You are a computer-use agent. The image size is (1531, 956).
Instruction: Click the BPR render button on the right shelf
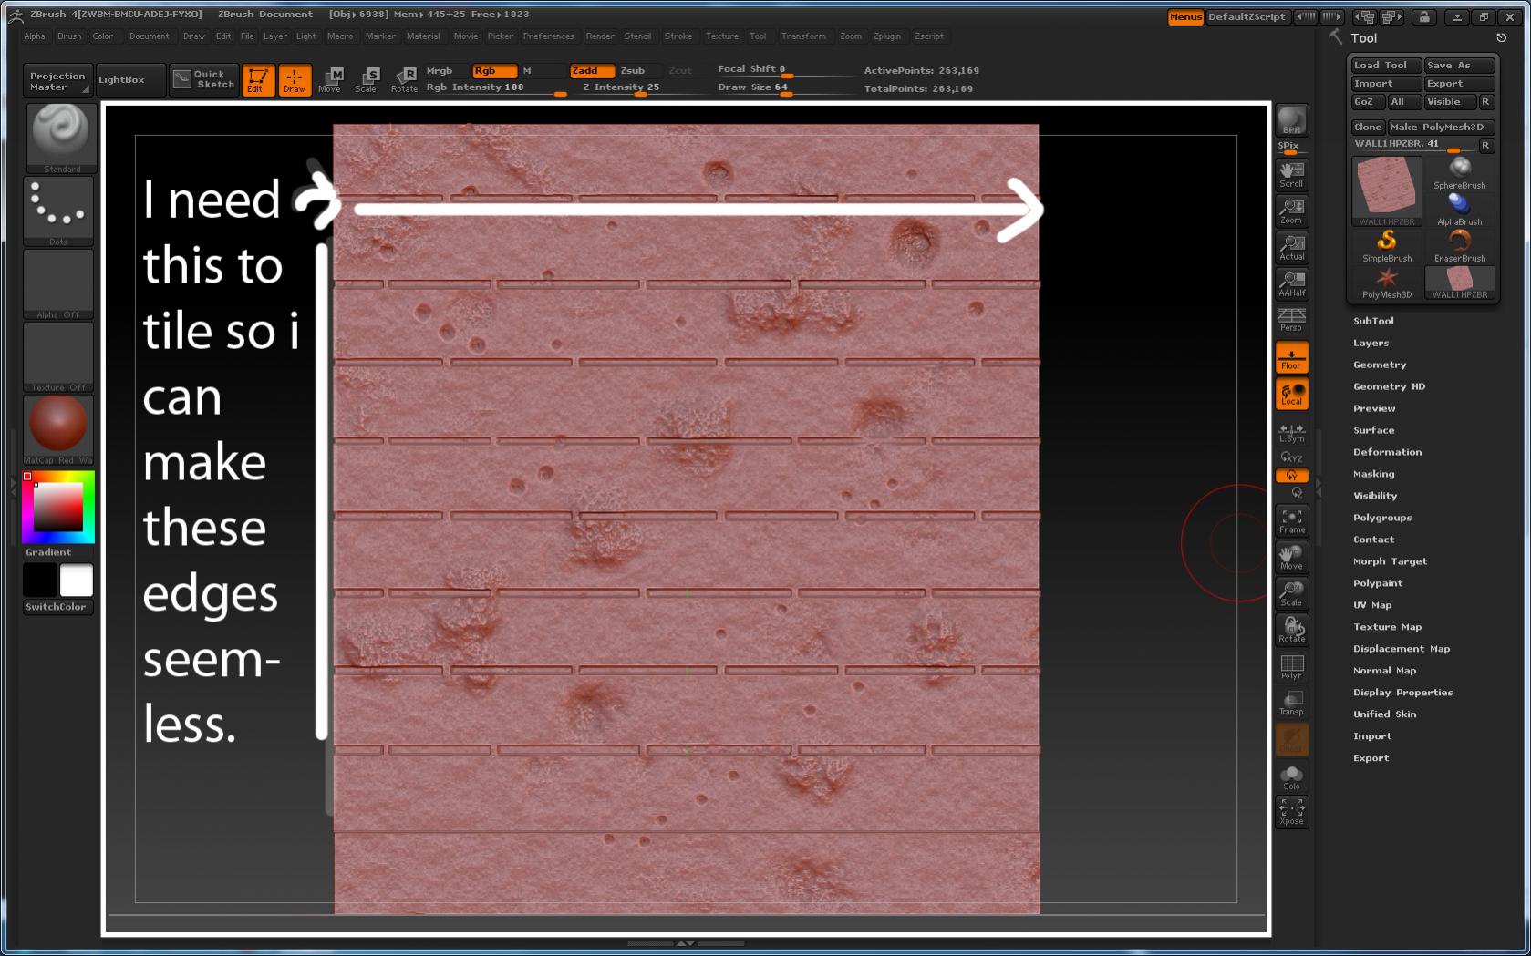click(1290, 119)
